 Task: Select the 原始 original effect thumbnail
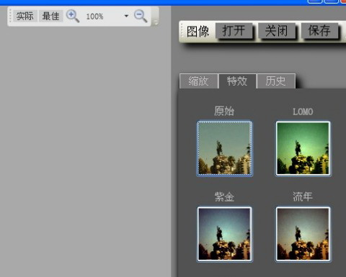[x=224, y=148]
